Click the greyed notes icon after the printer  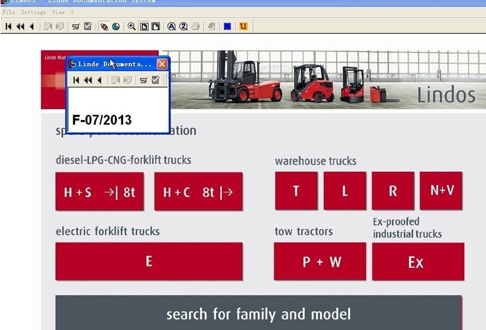(211, 27)
